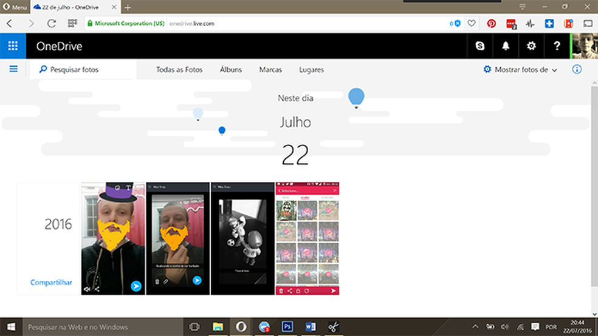The width and height of the screenshot is (598, 336).
Task: Toggle the hamburger navigation pane
Action: point(13,69)
